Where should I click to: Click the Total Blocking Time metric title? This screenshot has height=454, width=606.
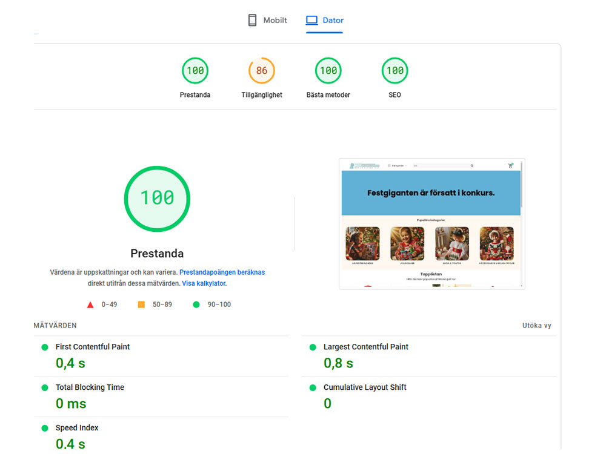point(90,387)
